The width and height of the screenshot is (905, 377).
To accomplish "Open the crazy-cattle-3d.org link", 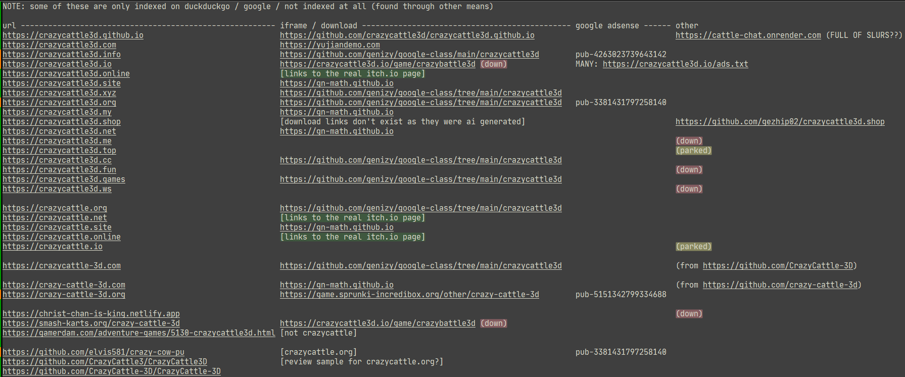I will tap(64, 295).
